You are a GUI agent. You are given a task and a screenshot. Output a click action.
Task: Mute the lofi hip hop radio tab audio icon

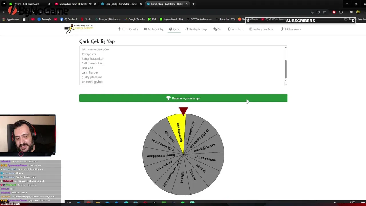pos(90,4)
